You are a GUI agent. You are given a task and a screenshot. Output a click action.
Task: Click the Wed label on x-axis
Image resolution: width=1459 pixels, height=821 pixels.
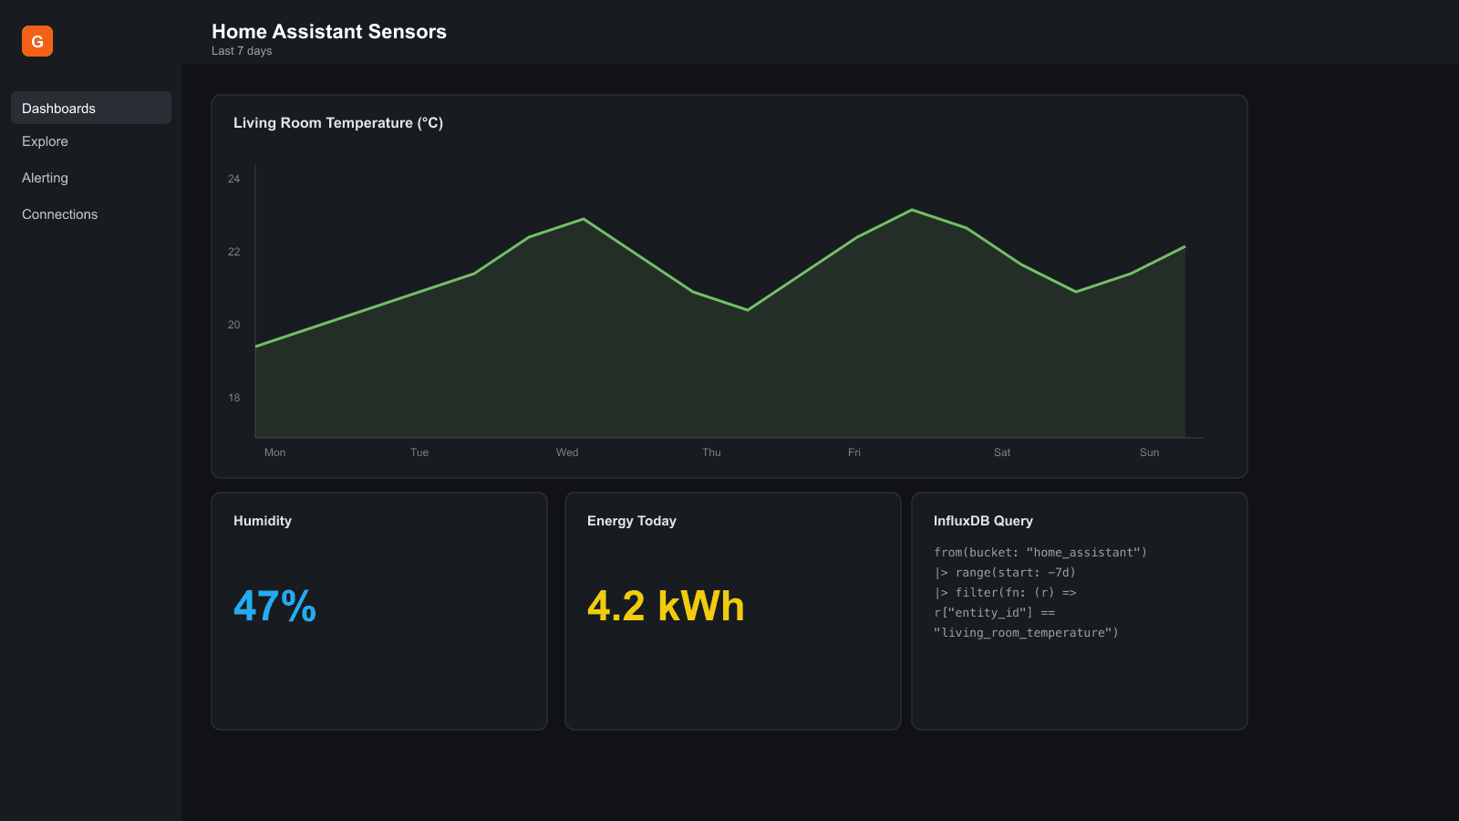click(567, 452)
